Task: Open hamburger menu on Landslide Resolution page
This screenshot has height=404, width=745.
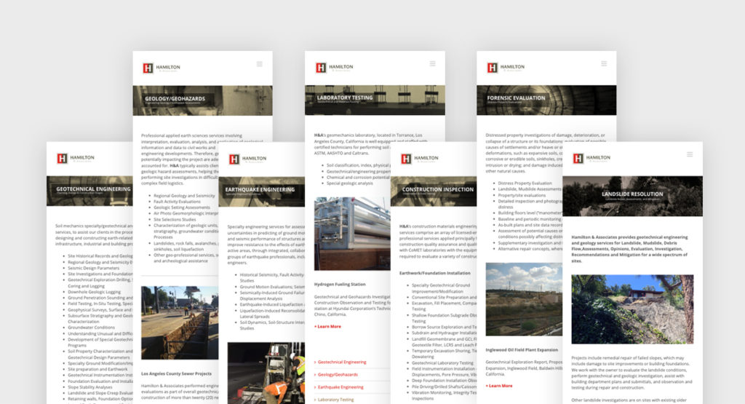Action: tap(688, 155)
